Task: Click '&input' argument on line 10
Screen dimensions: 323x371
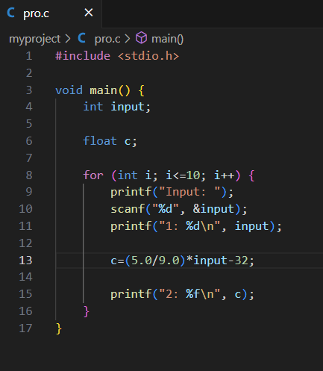Action: [213, 209]
